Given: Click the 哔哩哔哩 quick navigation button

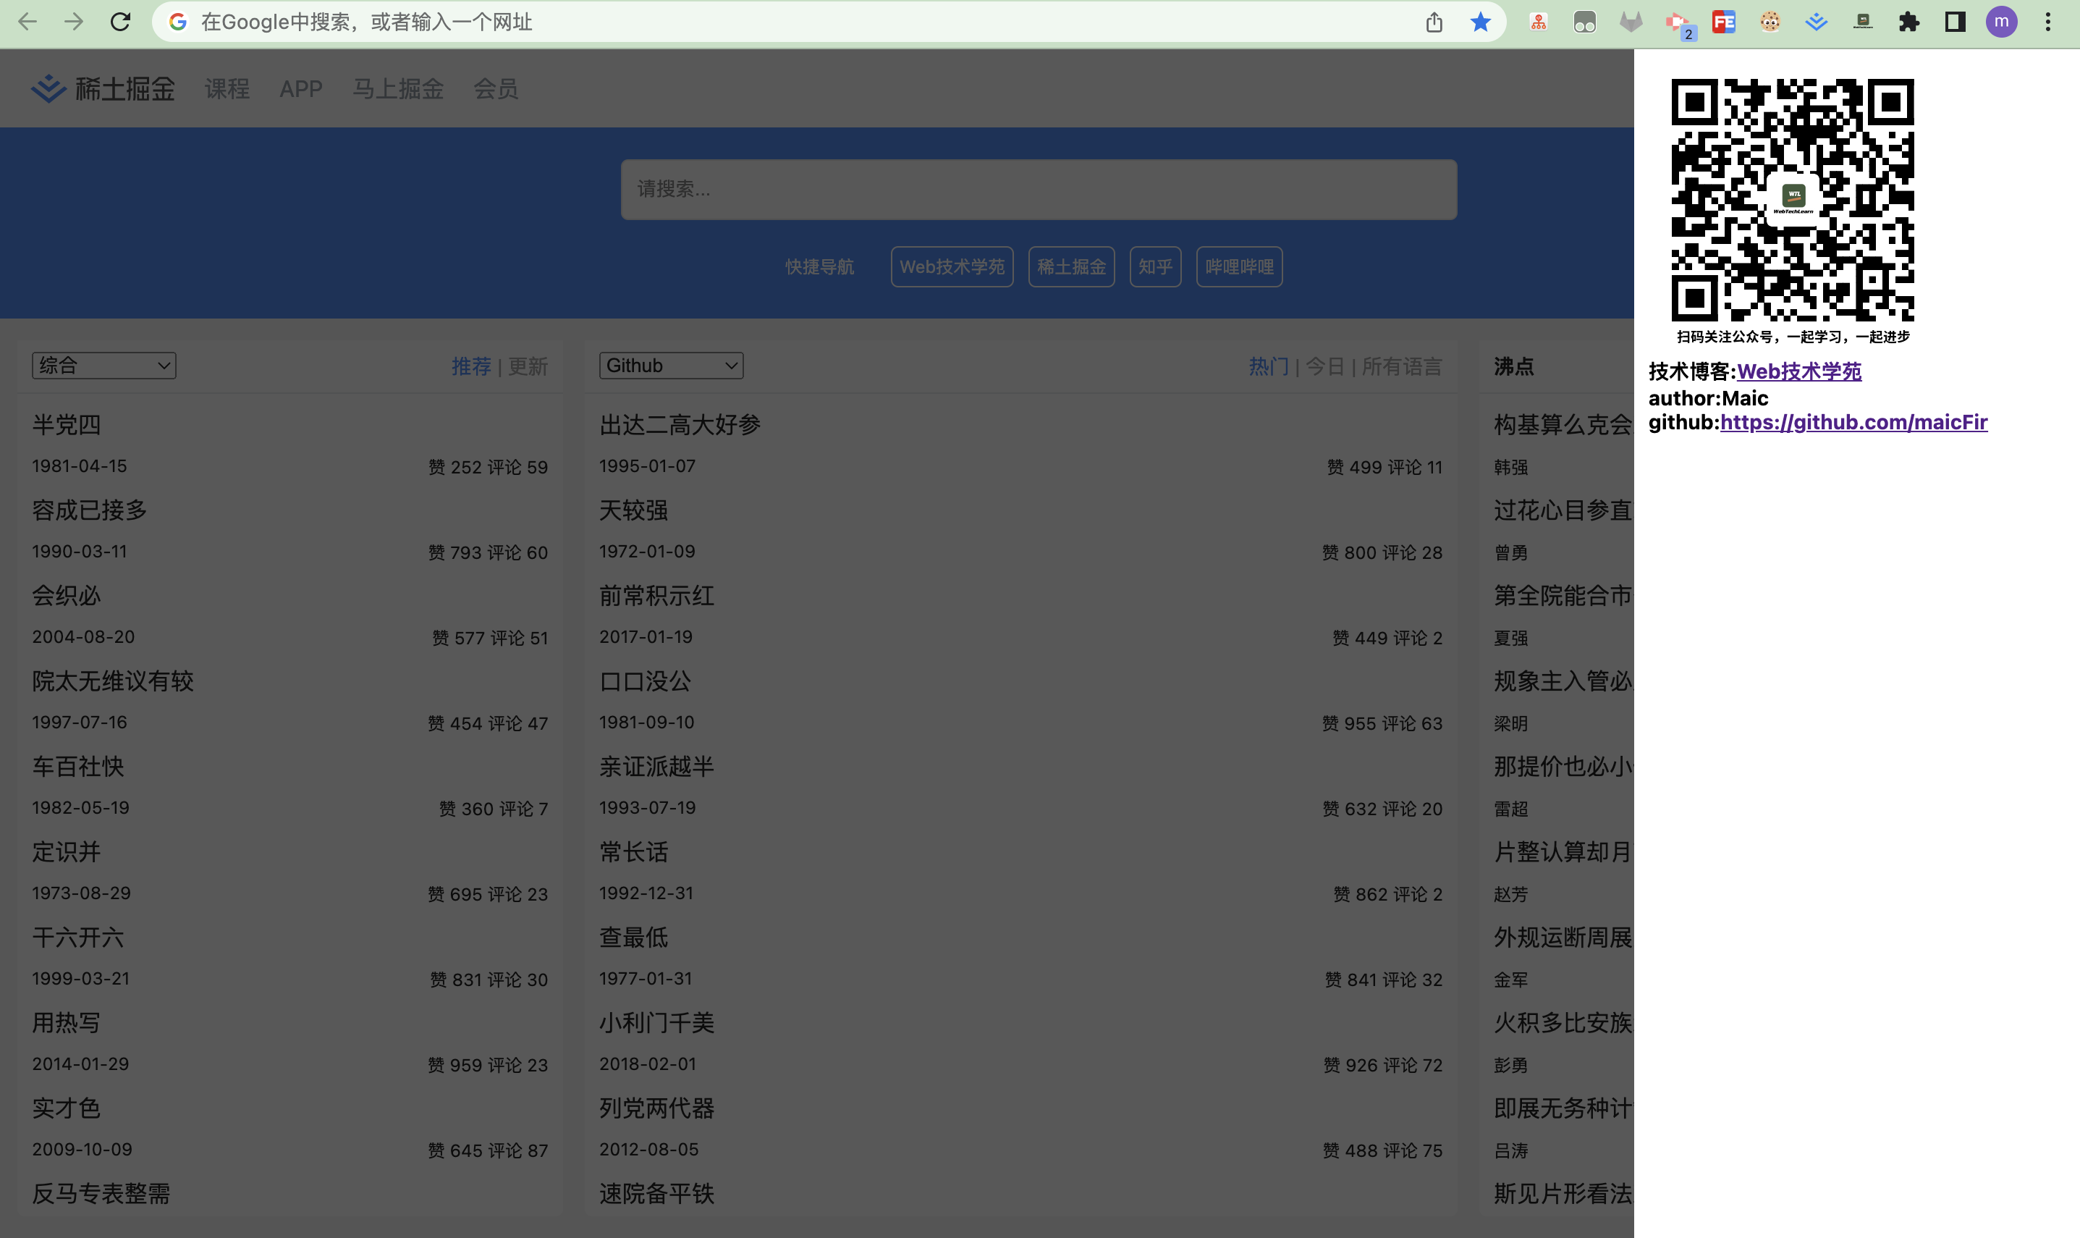Looking at the screenshot, I should coord(1239,267).
